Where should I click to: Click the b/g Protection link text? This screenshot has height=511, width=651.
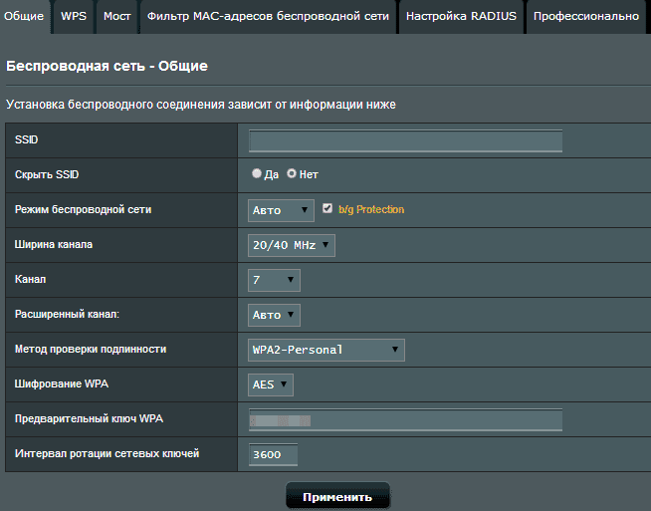coord(371,210)
